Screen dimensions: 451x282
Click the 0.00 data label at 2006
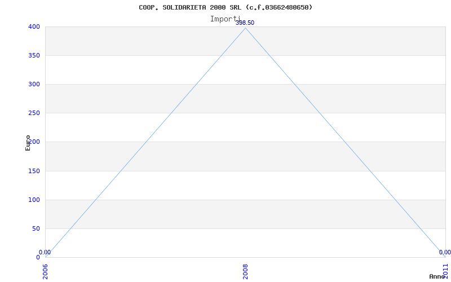pyautogui.click(x=45, y=252)
